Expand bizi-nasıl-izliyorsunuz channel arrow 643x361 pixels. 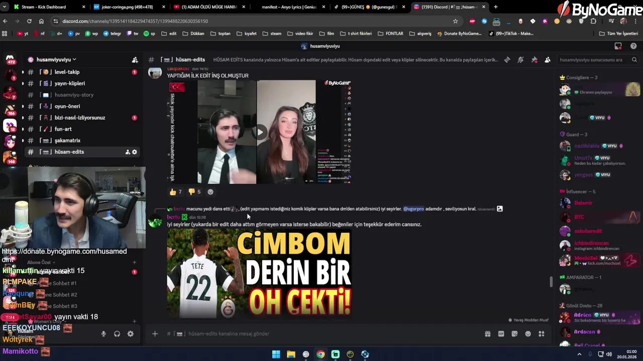(x=23, y=118)
